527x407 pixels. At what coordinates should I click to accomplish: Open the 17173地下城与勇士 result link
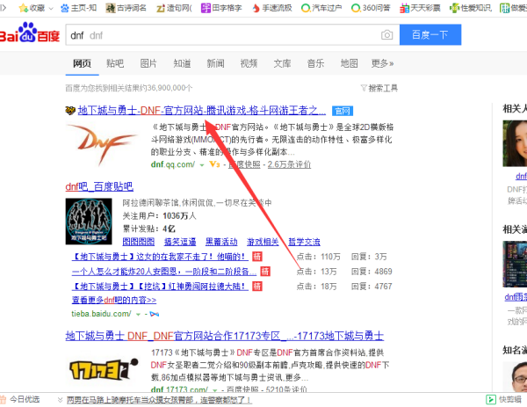tap(225, 336)
